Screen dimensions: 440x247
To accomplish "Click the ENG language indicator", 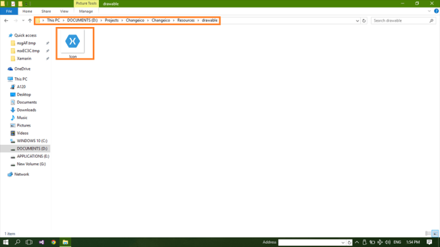I will pos(397,242).
